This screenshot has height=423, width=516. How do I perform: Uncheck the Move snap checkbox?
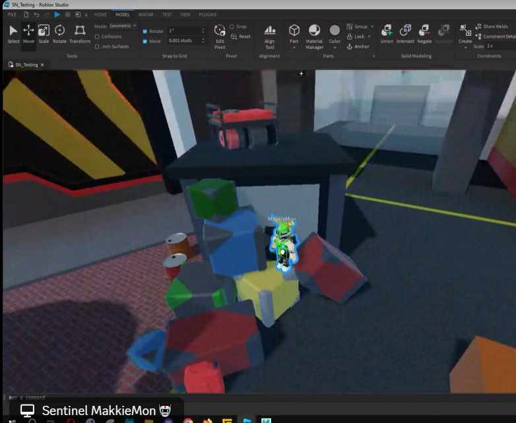coord(145,41)
